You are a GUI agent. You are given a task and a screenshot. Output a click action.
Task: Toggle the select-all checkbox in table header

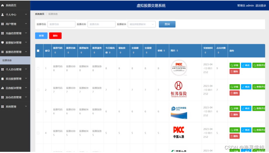tap(38, 51)
